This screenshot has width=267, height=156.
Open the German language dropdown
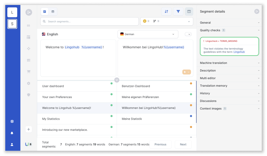point(148,34)
